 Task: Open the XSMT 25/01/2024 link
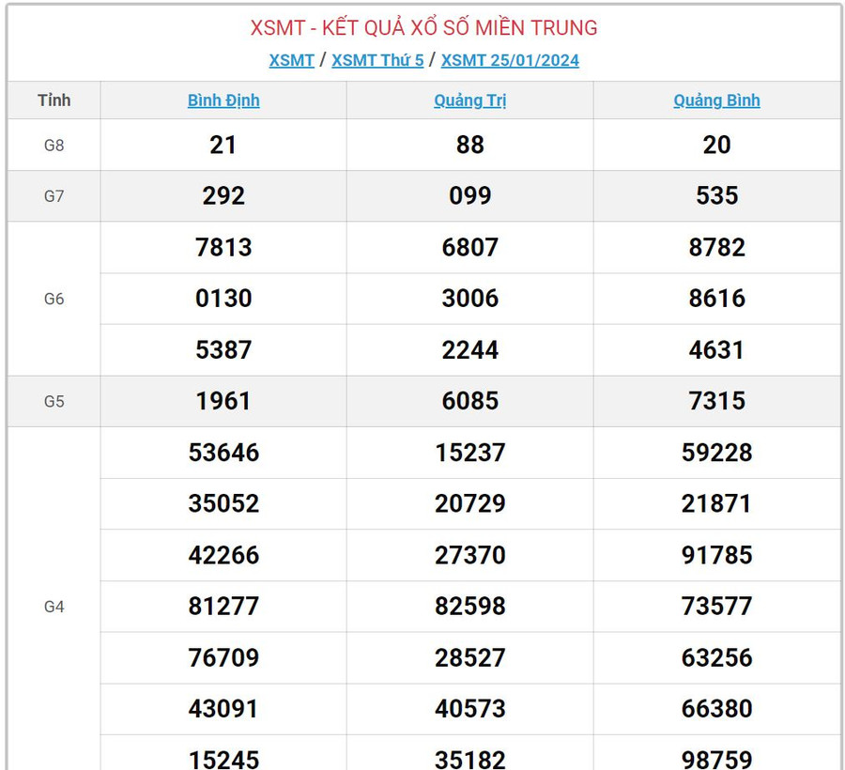tap(510, 60)
